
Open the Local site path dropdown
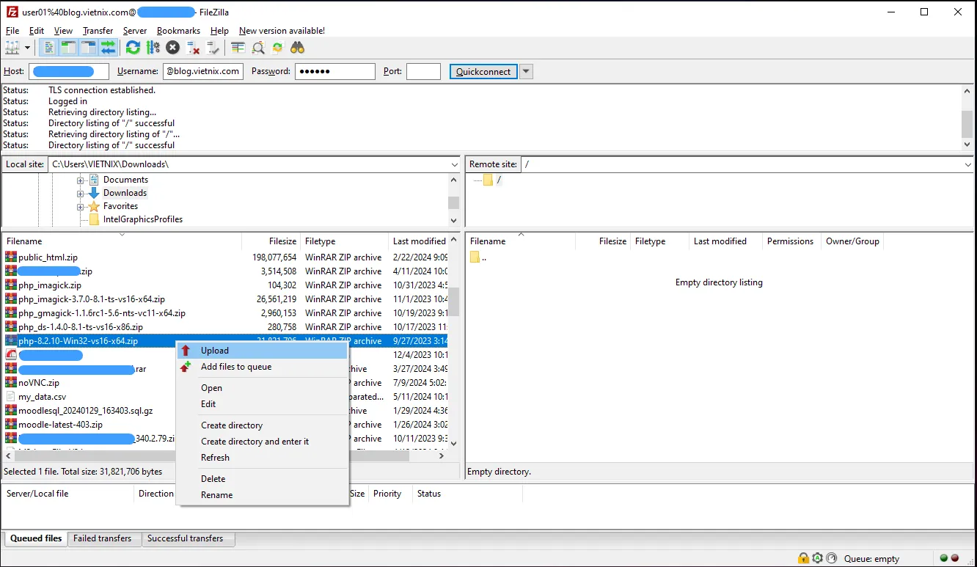(x=453, y=164)
